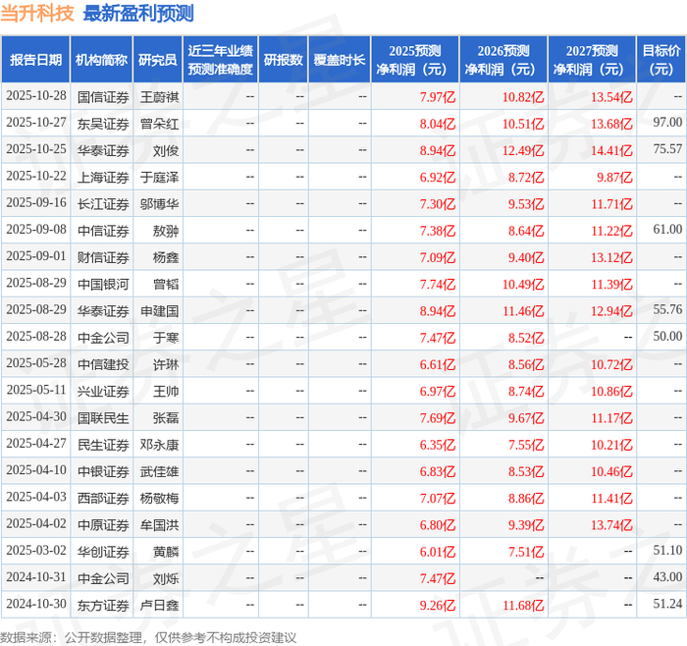This screenshot has width=687, height=646.
Task: Click the date 2025-10-28
Action: tap(36, 96)
